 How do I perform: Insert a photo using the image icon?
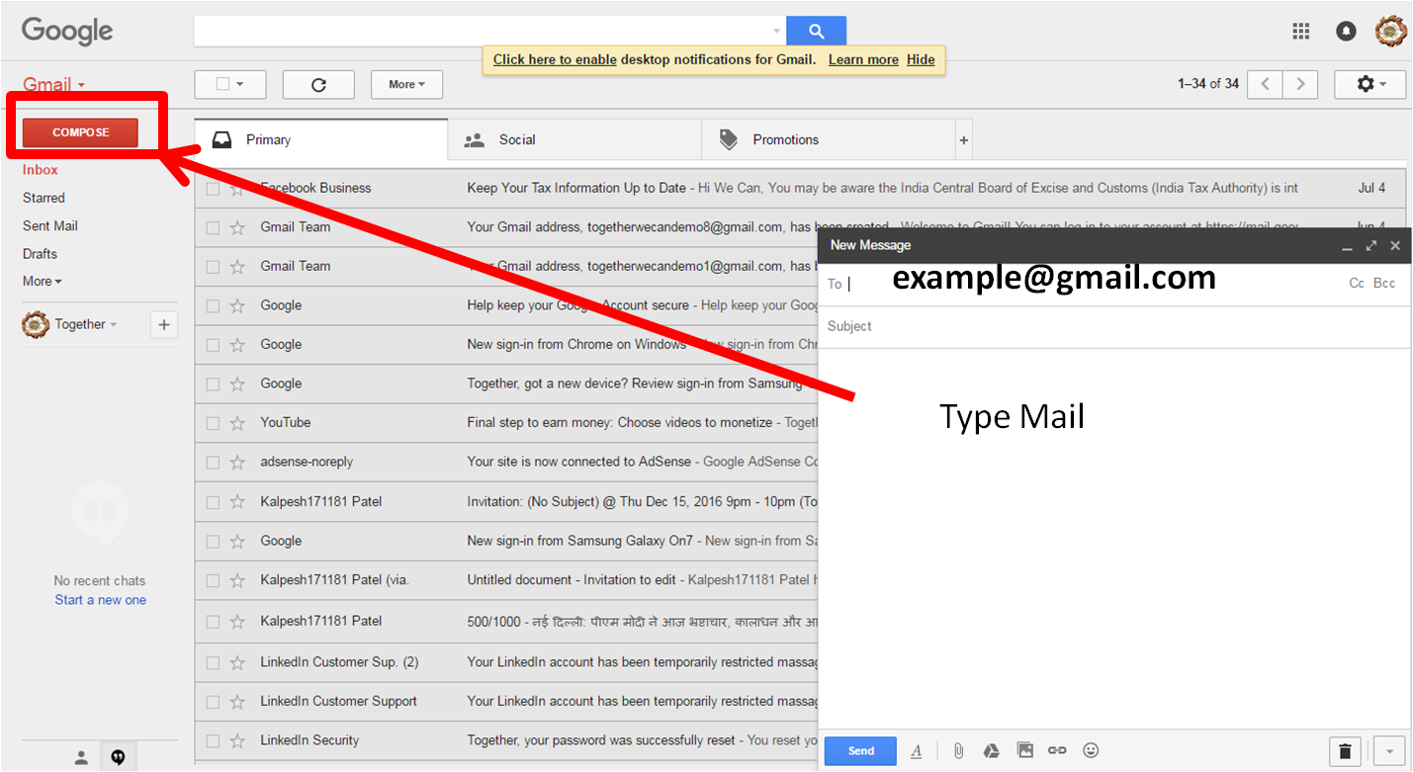1025,751
